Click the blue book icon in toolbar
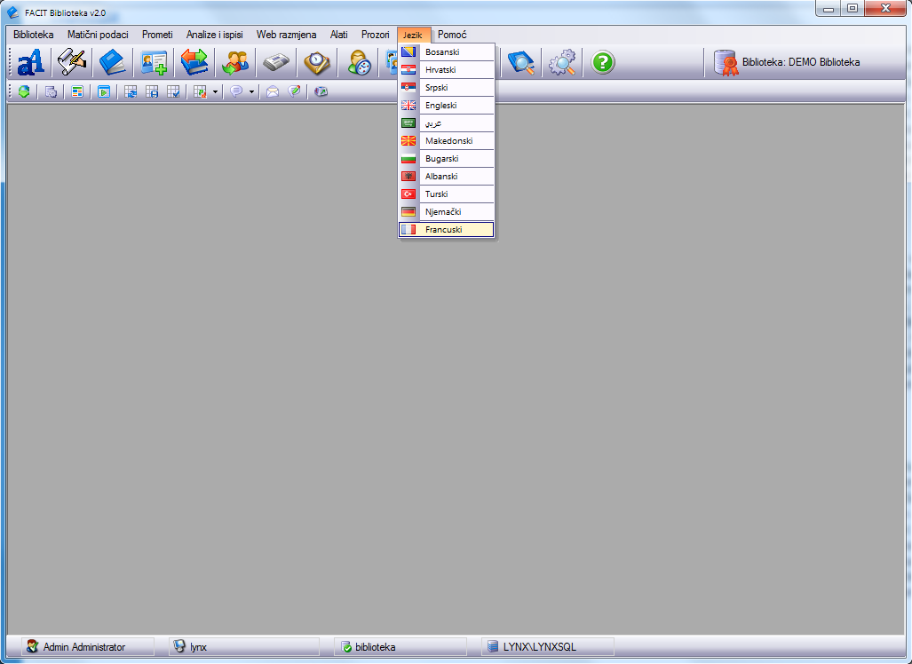This screenshot has width=912, height=664. tap(113, 62)
